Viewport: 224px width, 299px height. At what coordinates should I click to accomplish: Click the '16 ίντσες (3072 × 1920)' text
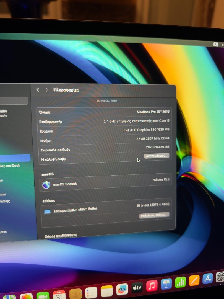[x=153, y=205]
